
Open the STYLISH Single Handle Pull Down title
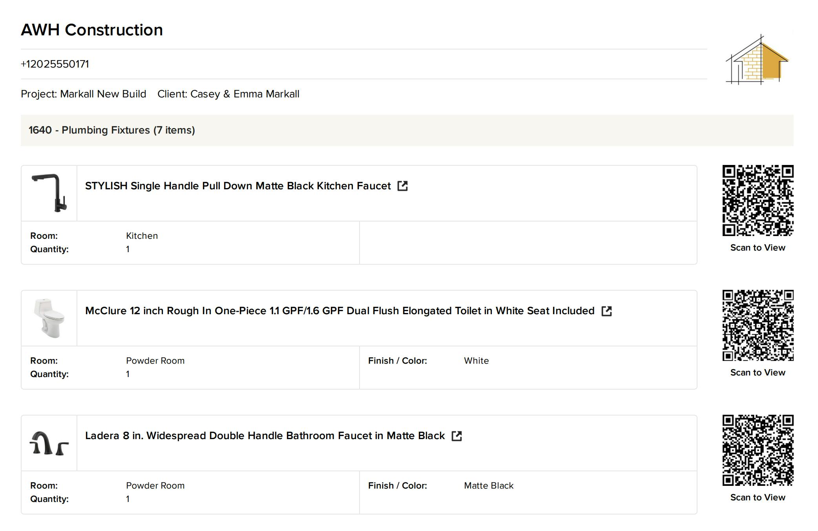237,186
